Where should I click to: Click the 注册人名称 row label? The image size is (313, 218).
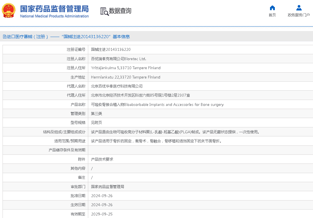[x=76, y=59]
